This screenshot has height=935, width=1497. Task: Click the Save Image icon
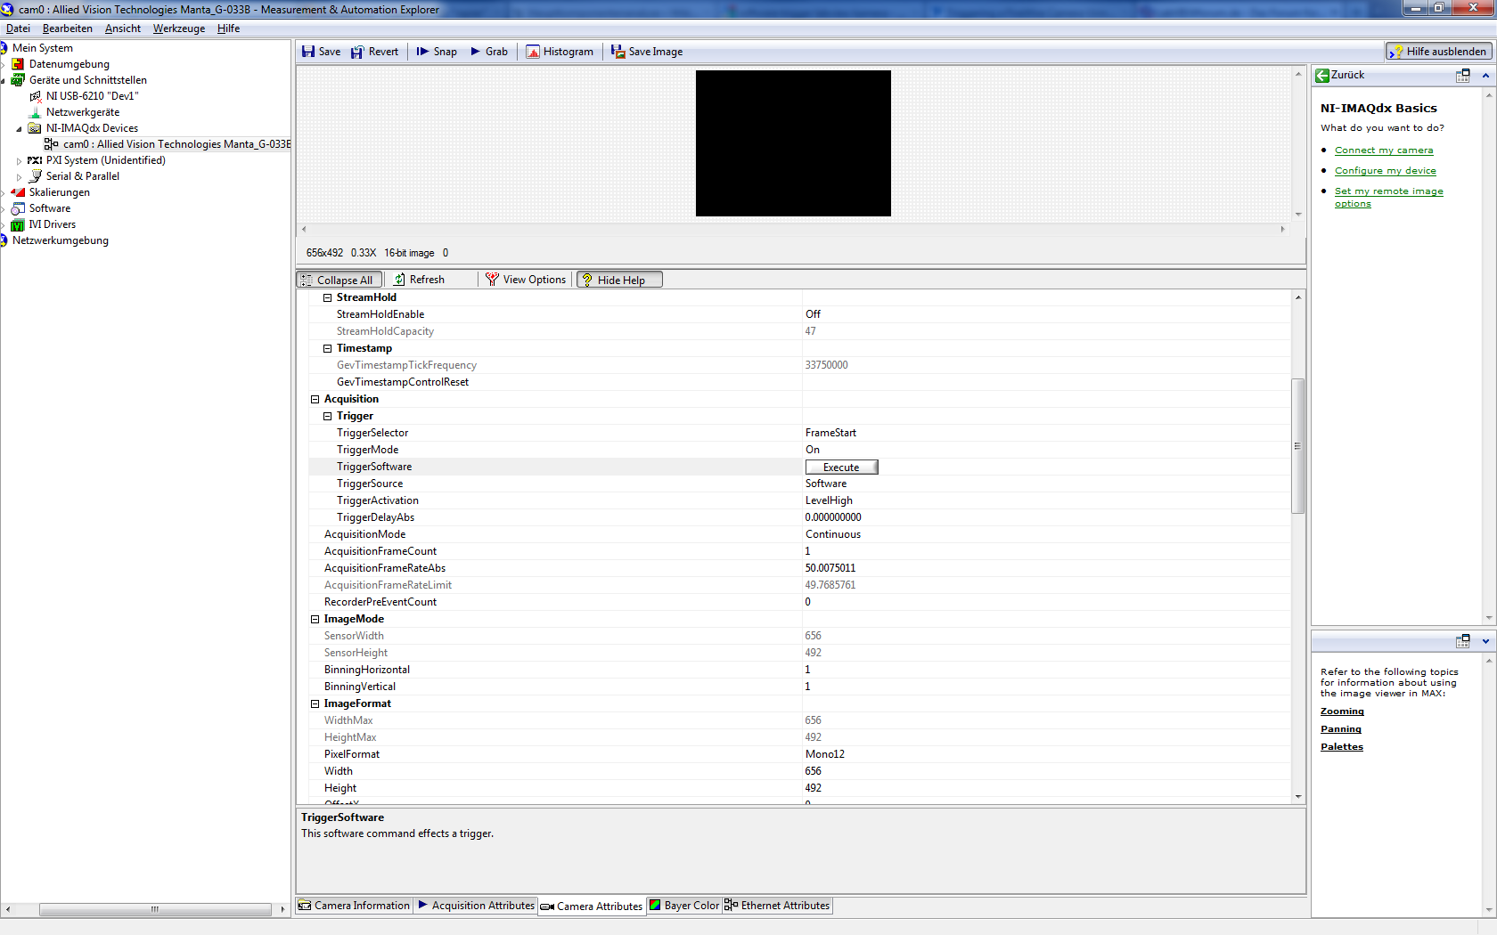coord(618,52)
